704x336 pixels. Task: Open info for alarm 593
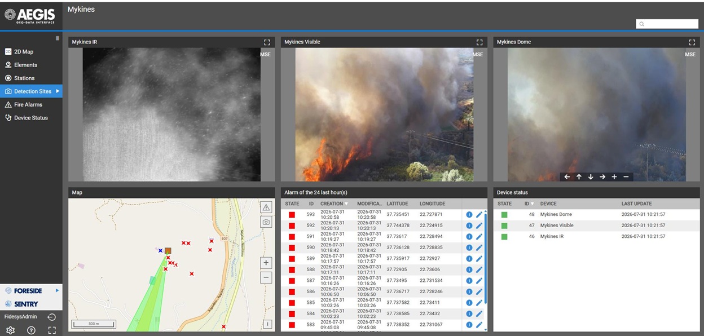[469, 215]
